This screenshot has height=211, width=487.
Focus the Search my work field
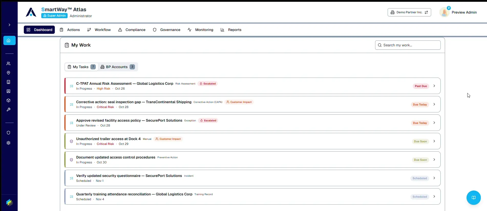tap(408, 45)
